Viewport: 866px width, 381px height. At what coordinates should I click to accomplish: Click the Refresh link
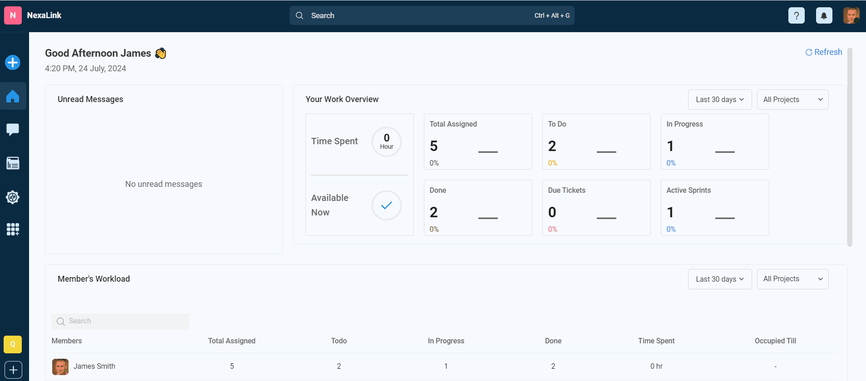(823, 52)
